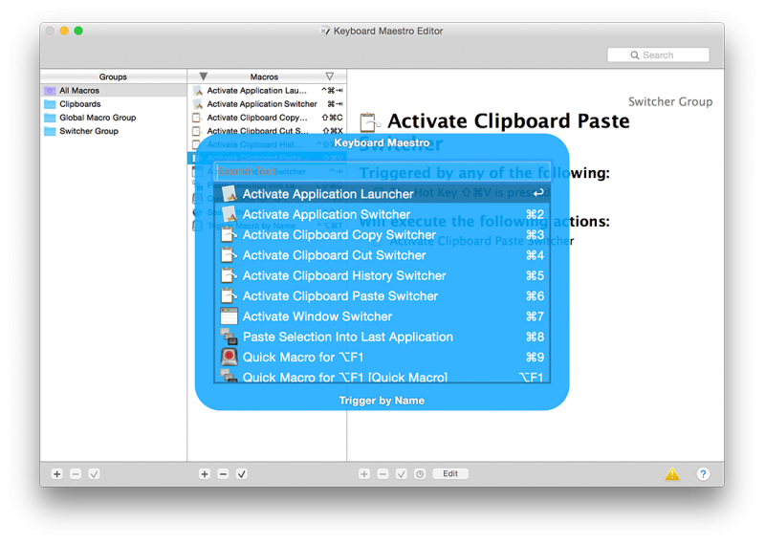Click the Clipboards folder icon
Screen dimensions: 765x544
50,104
